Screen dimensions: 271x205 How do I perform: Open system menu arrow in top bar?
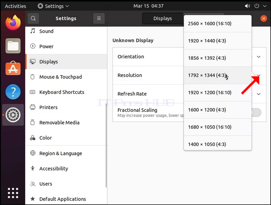(x=265, y=6)
